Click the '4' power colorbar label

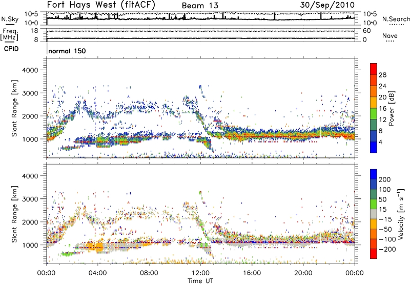click(381, 143)
